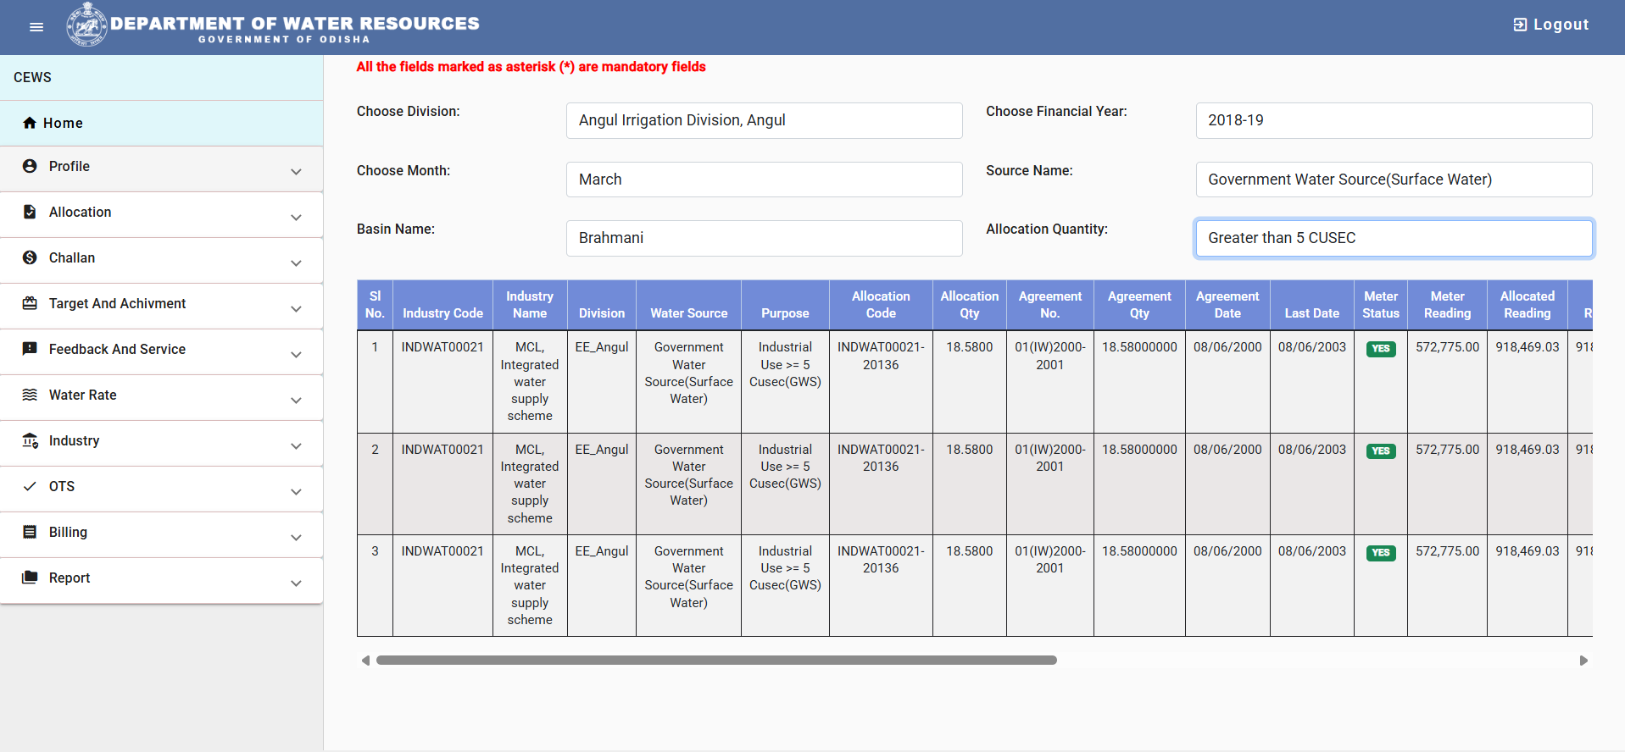Open the Challan menu item
This screenshot has width=1625, height=752.
[161, 260]
